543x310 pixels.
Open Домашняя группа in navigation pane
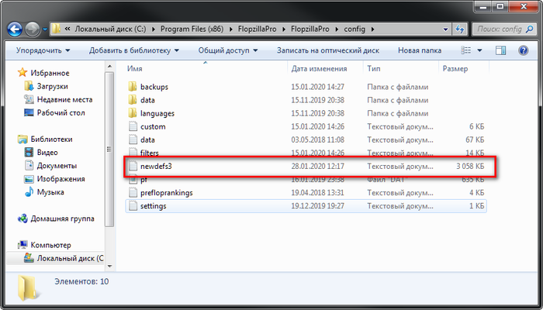pyautogui.click(x=62, y=219)
